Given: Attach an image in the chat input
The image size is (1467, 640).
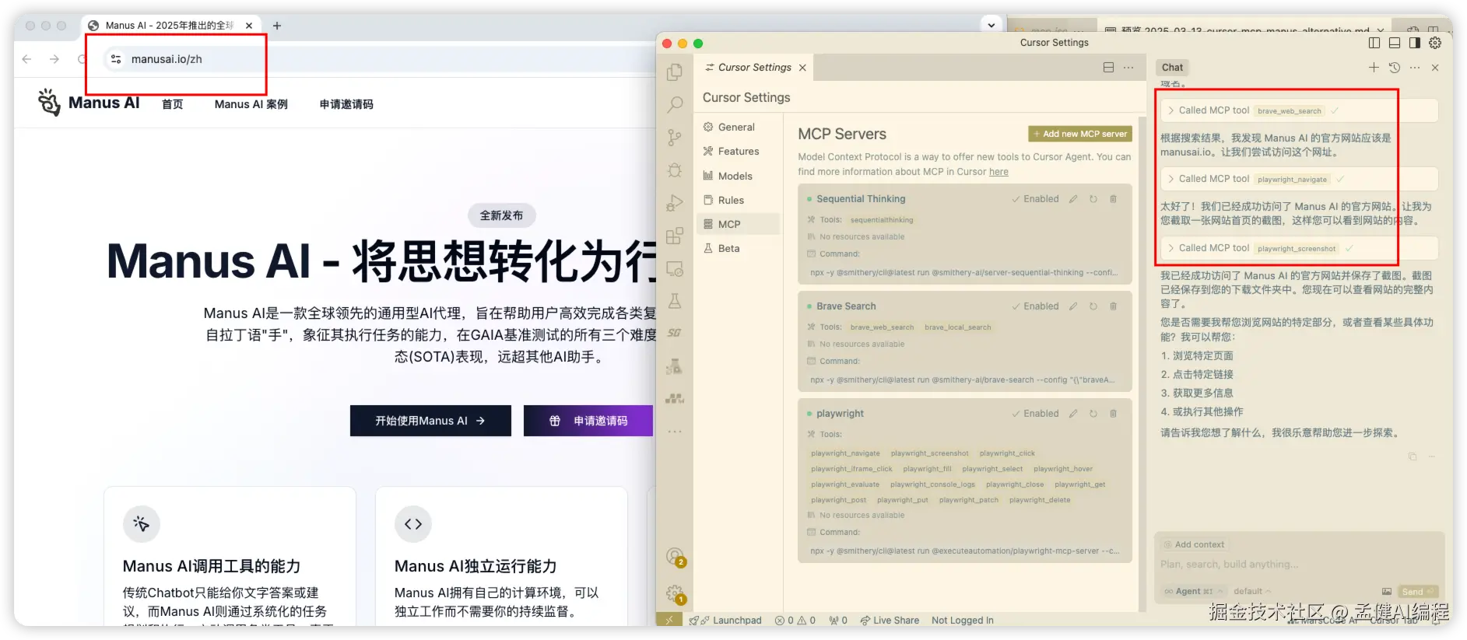Looking at the screenshot, I should click(1387, 592).
